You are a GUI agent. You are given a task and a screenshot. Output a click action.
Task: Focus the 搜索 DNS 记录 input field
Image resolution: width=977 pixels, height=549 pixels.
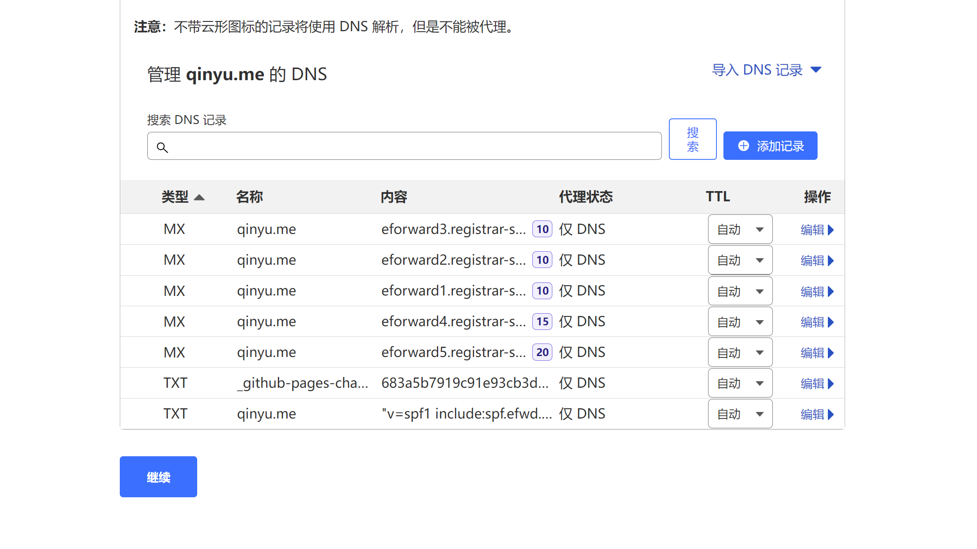(404, 146)
